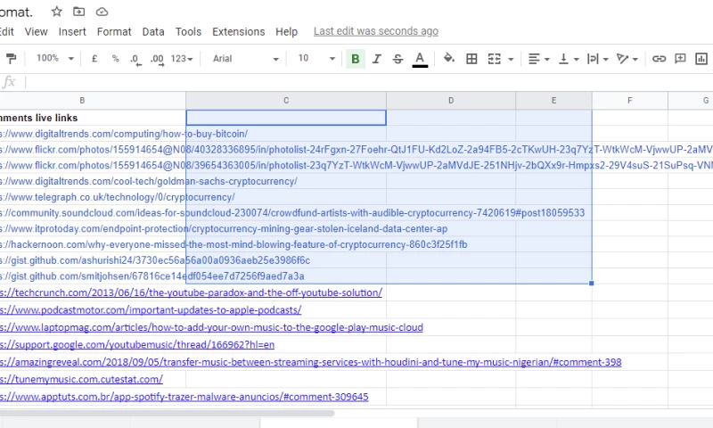Select column F header
The width and height of the screenshot is (713, 428).
pos(630,101)
